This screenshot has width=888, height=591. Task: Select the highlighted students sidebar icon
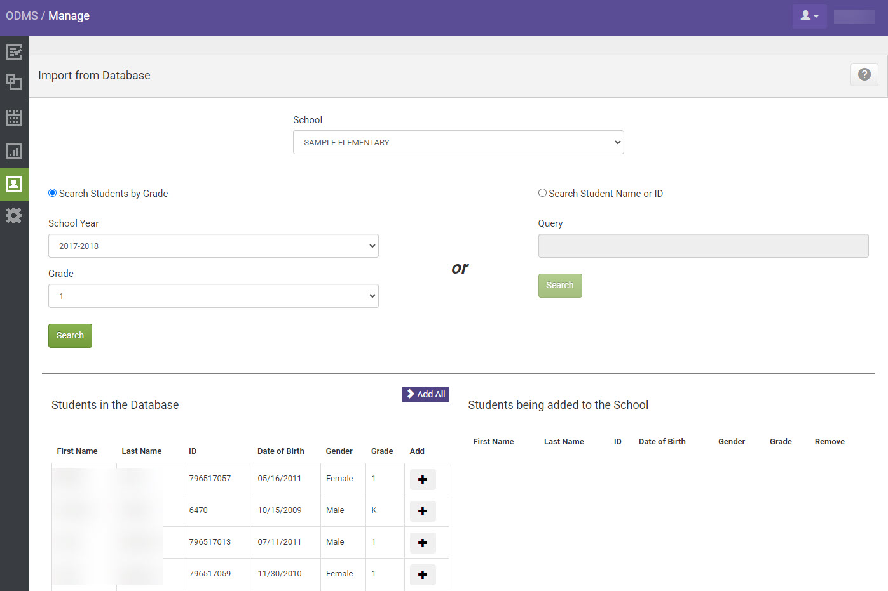14,184
